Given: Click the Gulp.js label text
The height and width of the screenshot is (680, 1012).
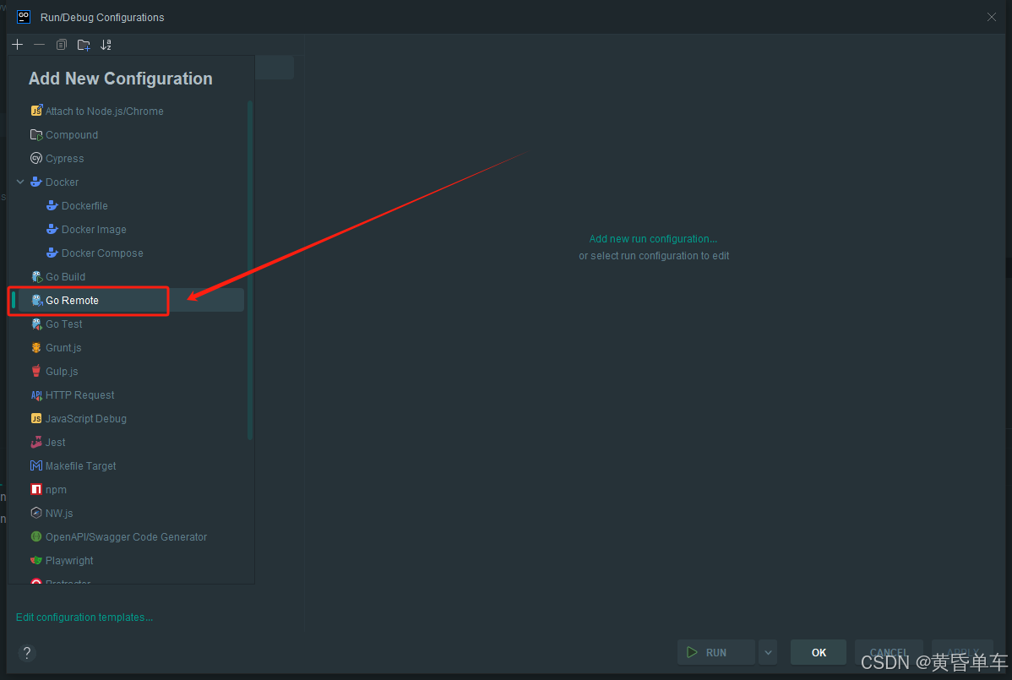Looking at the screenshot, I should click(62, 372).
